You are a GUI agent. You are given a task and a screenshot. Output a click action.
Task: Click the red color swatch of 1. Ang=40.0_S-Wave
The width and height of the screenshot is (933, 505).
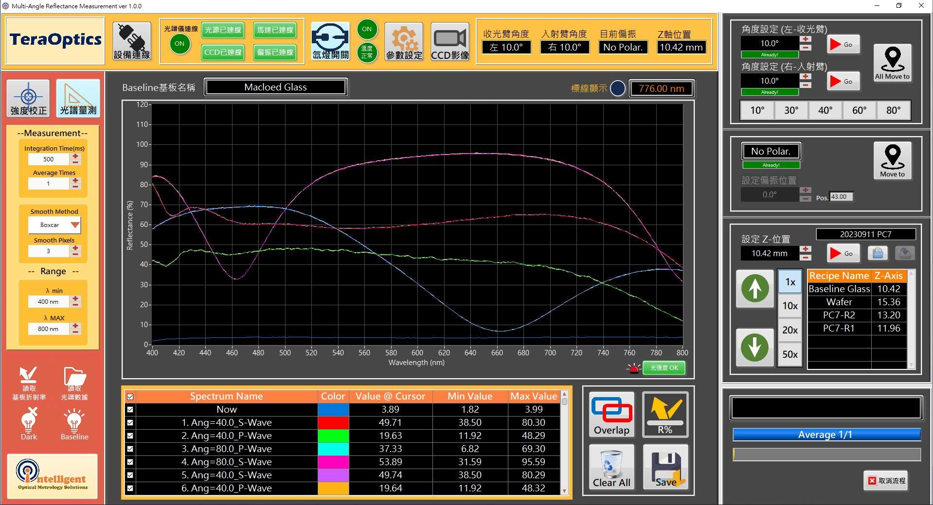pyautogui.click(x=333, y=423)
